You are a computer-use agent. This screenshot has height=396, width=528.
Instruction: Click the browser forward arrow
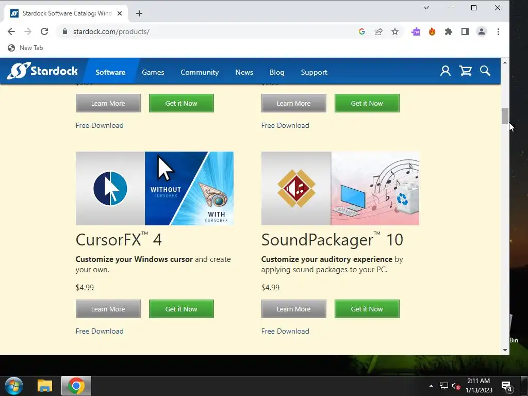click(x=28, y=31)
